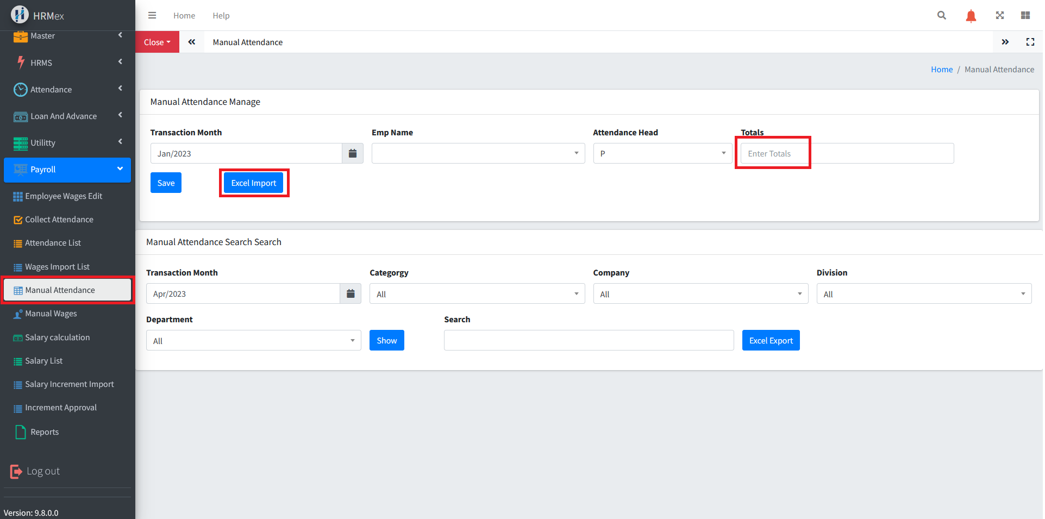Open the notifications bell icon
Viewport: 1045px width, 519px height.
point(971,16)
